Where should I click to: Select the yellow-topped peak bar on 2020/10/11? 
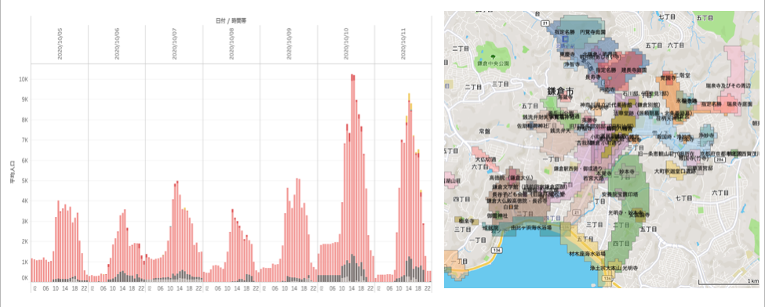point(409,188)
